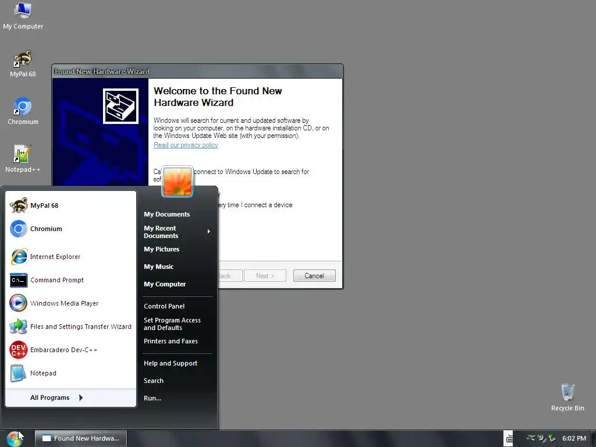Click Safely Remove Hardware tray icon
The width and height of the screenshot is (596, 447).
click(531, 438)
